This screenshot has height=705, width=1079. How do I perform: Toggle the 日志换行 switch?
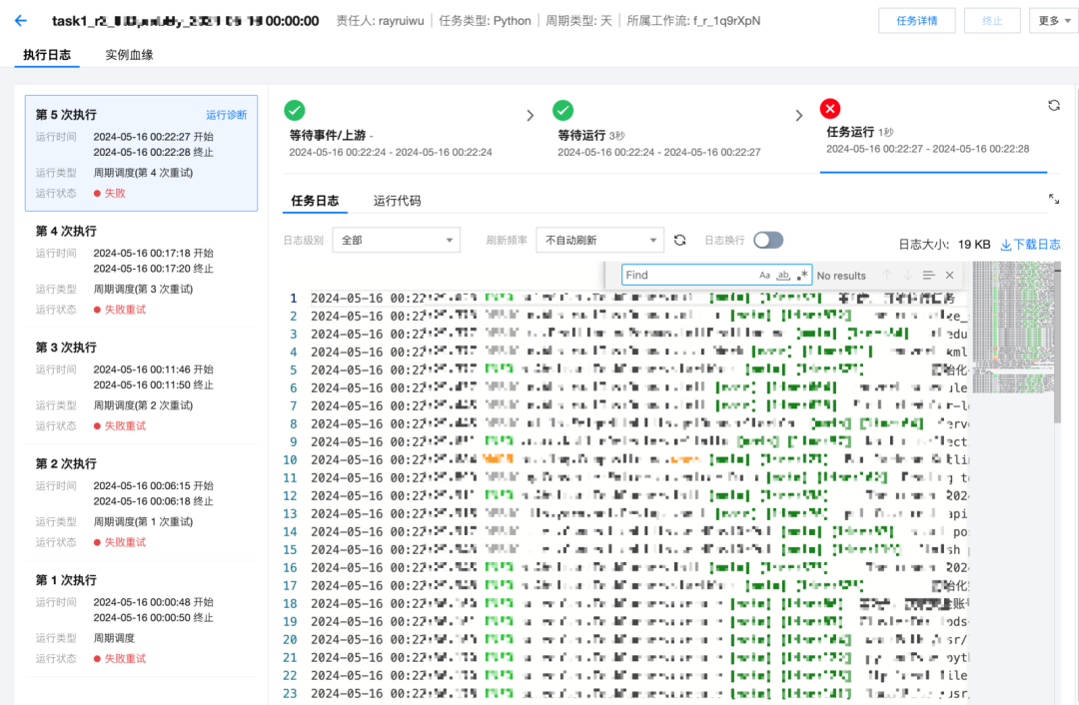[768, 240]
